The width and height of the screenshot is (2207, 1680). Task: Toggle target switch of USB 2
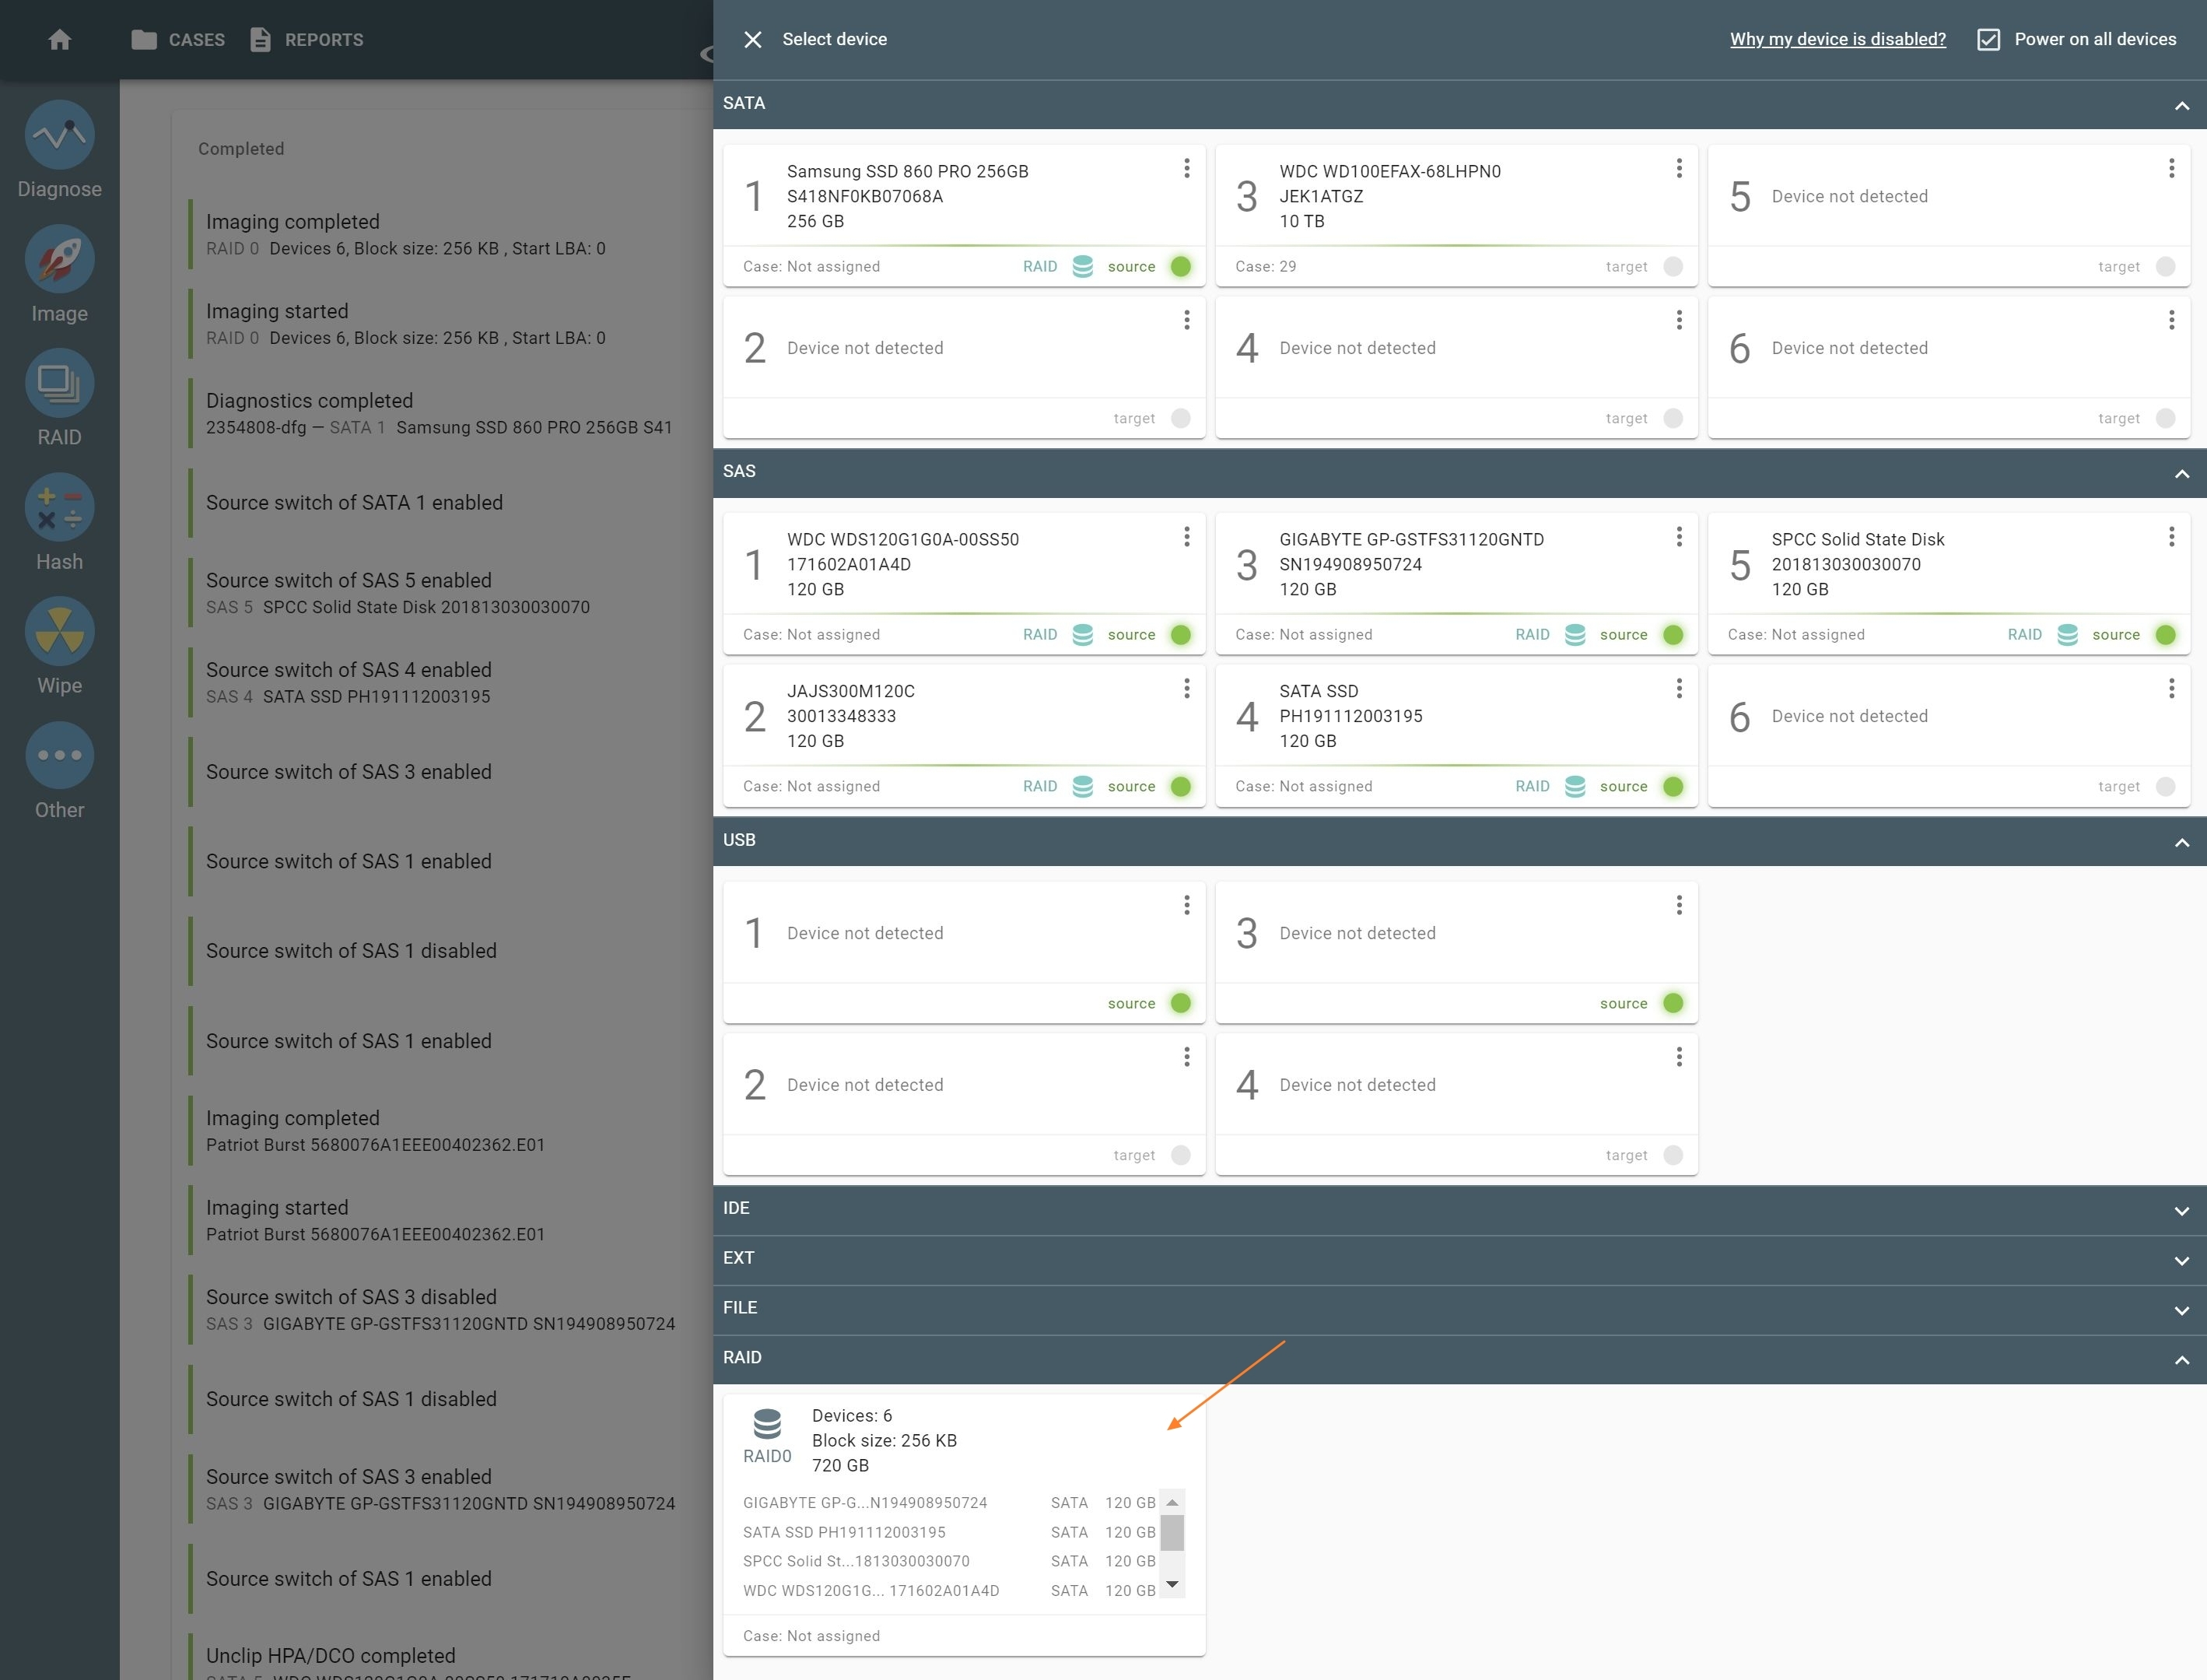[x=1180, y=1155]
